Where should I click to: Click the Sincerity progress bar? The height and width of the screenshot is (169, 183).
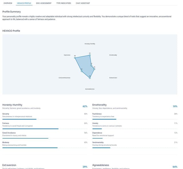(x=45, y=119)
